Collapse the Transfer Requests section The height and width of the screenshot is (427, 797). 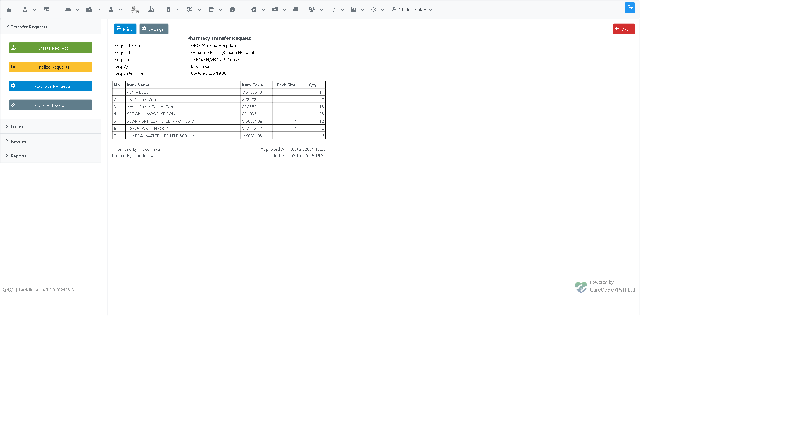51,27
